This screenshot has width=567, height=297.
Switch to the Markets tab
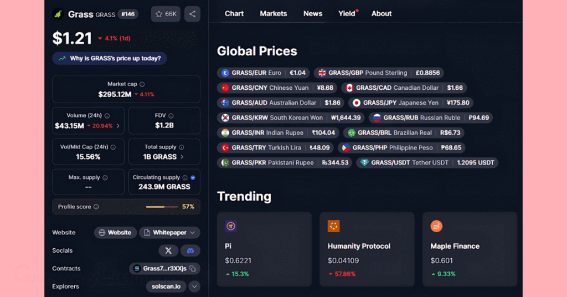pos(274,14)
